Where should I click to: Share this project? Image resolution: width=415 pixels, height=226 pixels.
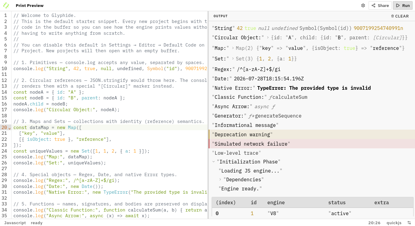[380, 5]
